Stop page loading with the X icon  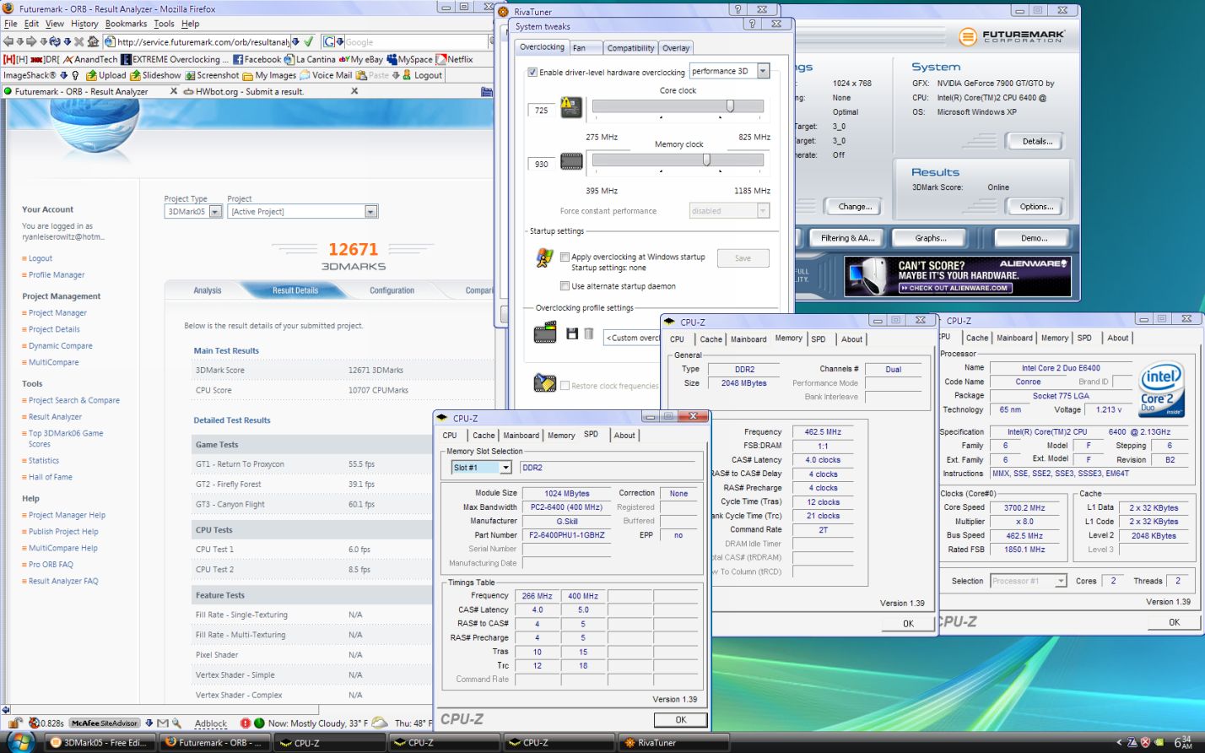[78, 41]
